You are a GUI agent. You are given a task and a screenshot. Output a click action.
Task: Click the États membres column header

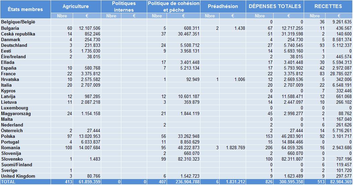click(x=25, y=9)
